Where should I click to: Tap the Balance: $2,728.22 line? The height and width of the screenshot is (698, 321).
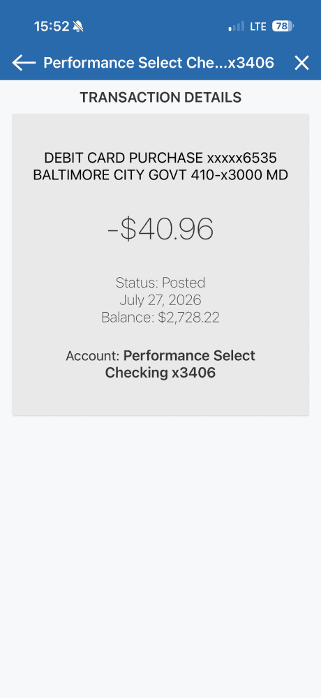pyautogui.click(x=160, y=318)
